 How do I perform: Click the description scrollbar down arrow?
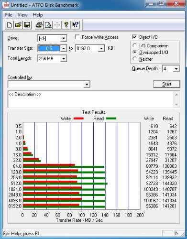(176, 104)
